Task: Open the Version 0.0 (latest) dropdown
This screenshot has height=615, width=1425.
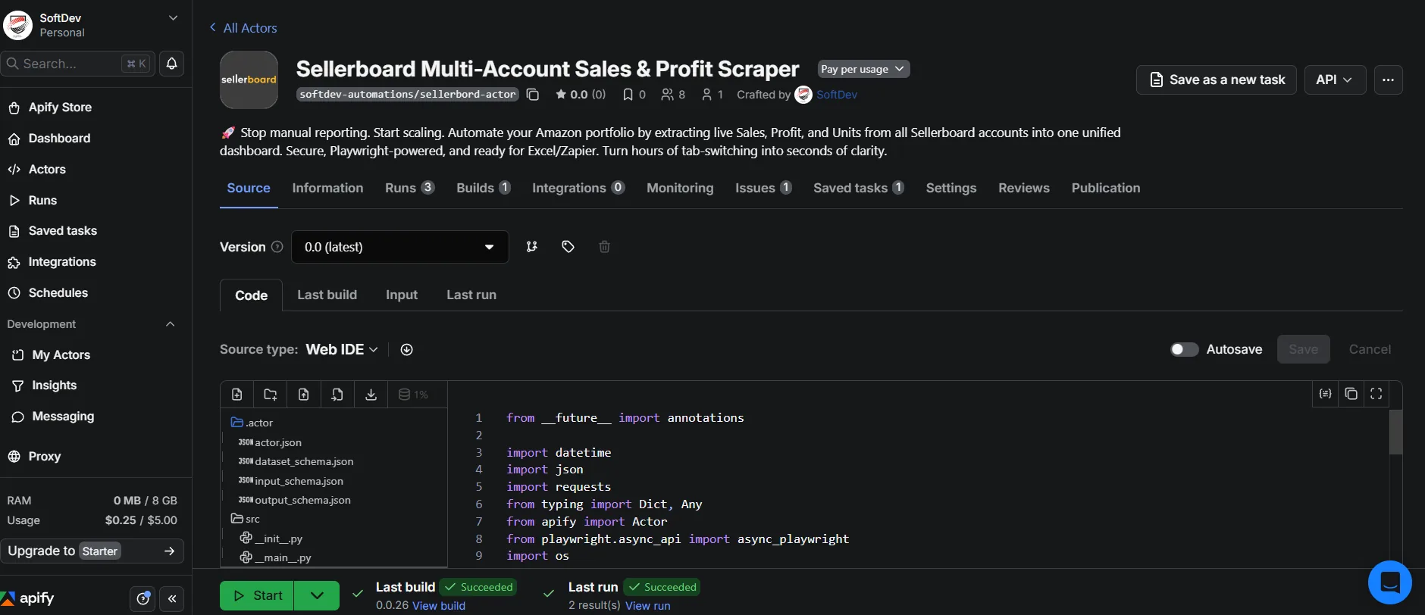Action: (399, 247)
